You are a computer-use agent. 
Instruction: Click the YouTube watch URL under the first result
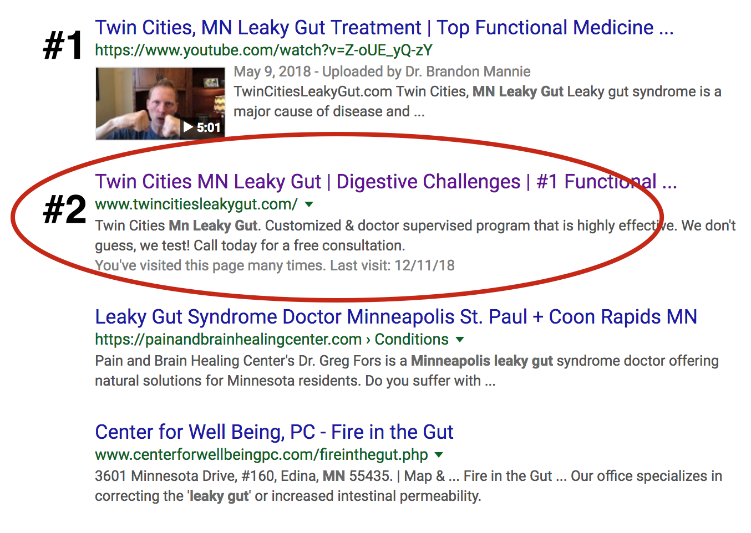[x=263, y=50]
